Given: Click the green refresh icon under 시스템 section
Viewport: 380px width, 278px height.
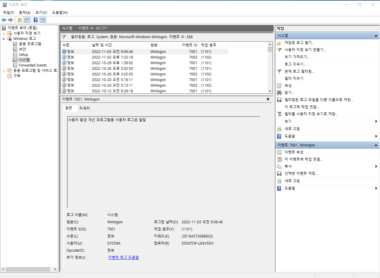Looking at the screenshot, I should point(279,129).
